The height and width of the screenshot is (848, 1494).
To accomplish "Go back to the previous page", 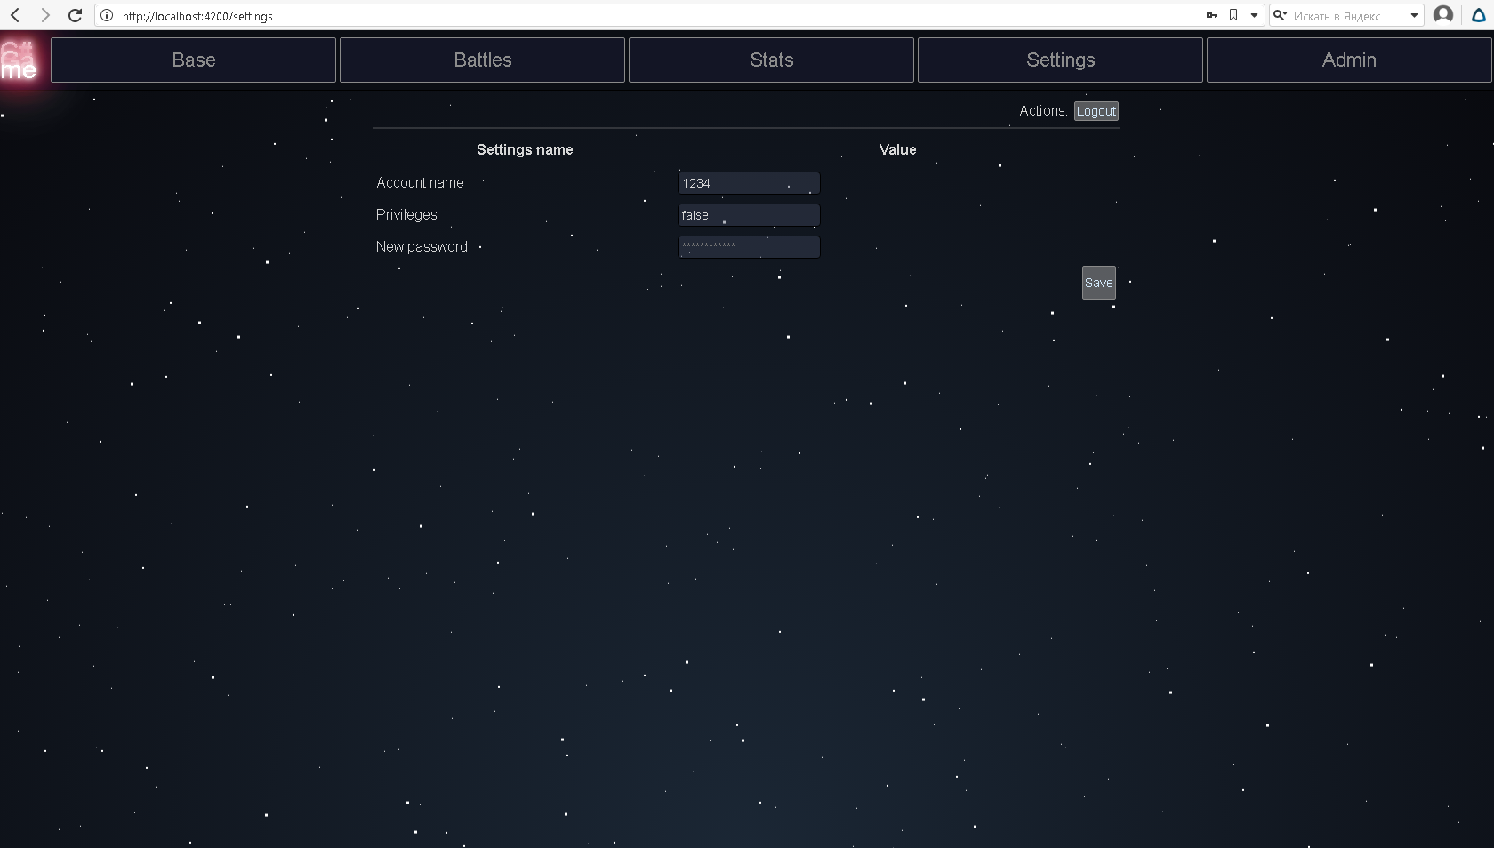I will coord(15,15).
